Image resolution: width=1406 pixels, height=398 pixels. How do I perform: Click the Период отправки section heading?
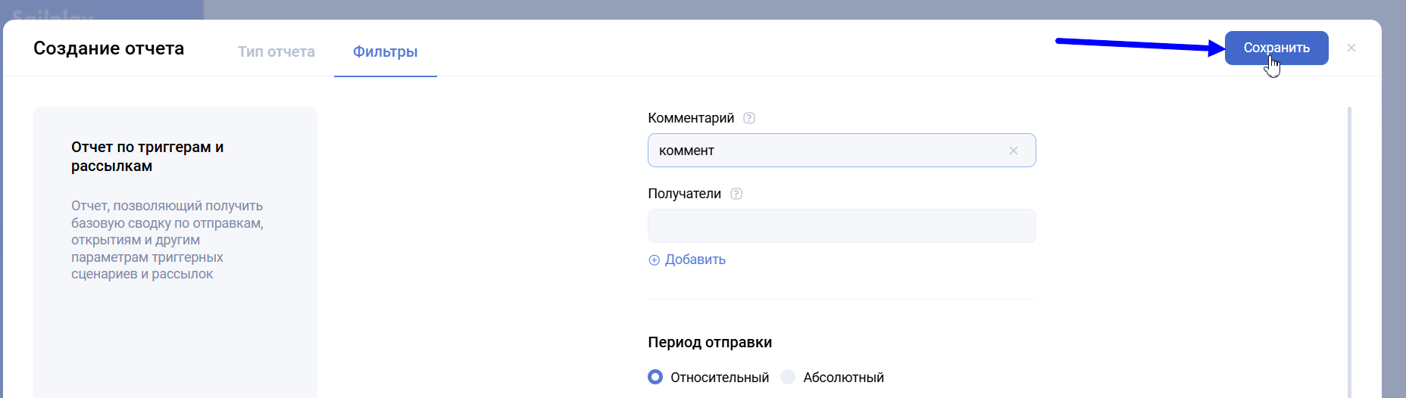(709, 342)
